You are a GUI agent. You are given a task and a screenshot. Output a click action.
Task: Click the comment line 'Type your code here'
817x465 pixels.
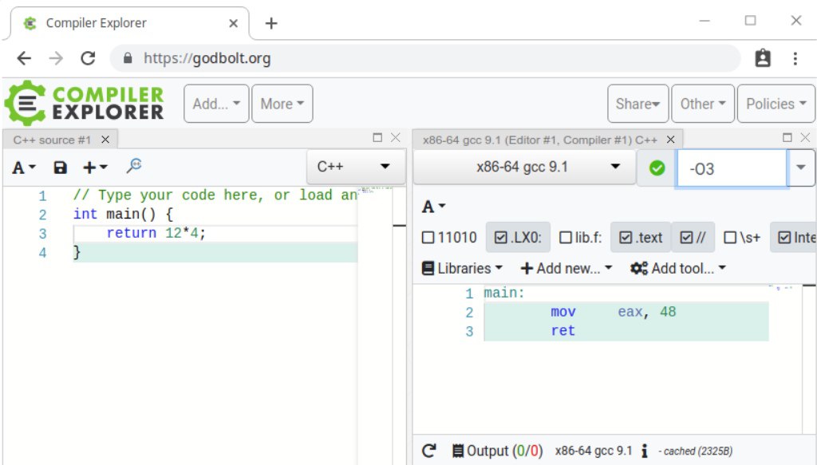point(215,195)
